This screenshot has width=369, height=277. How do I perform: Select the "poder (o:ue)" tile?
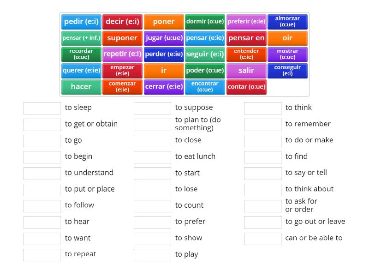click(205, 70)
